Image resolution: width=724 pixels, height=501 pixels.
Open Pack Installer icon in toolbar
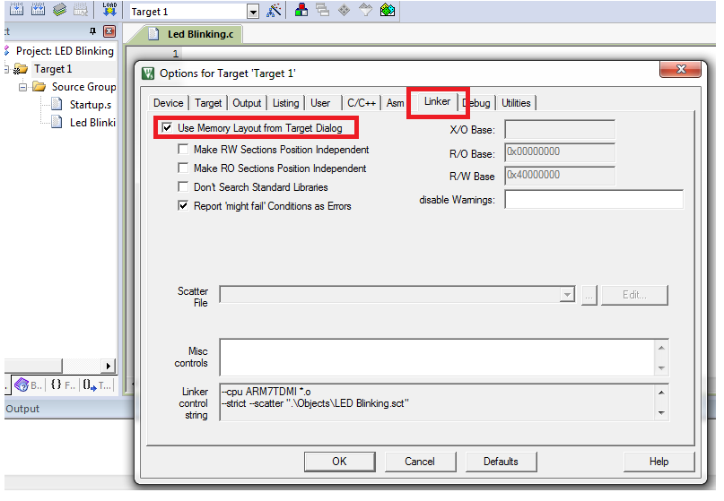click(x=388, y=11)
